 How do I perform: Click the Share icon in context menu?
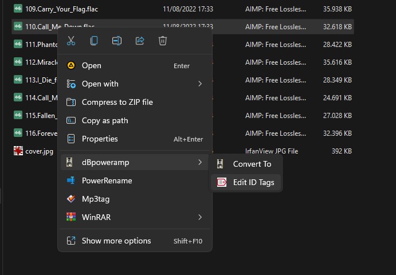coord(140,41)
